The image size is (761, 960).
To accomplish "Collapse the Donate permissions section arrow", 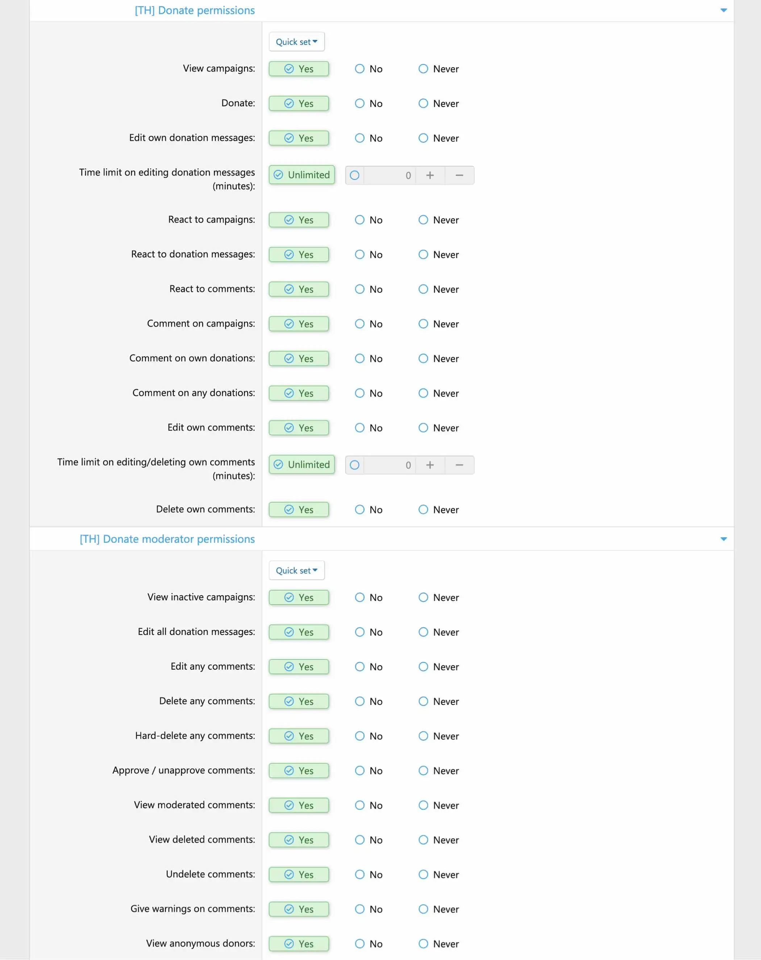I will pos(723,10).
